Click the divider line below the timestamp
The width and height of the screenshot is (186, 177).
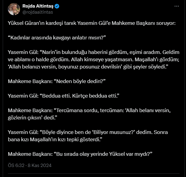tap(94, 174)
